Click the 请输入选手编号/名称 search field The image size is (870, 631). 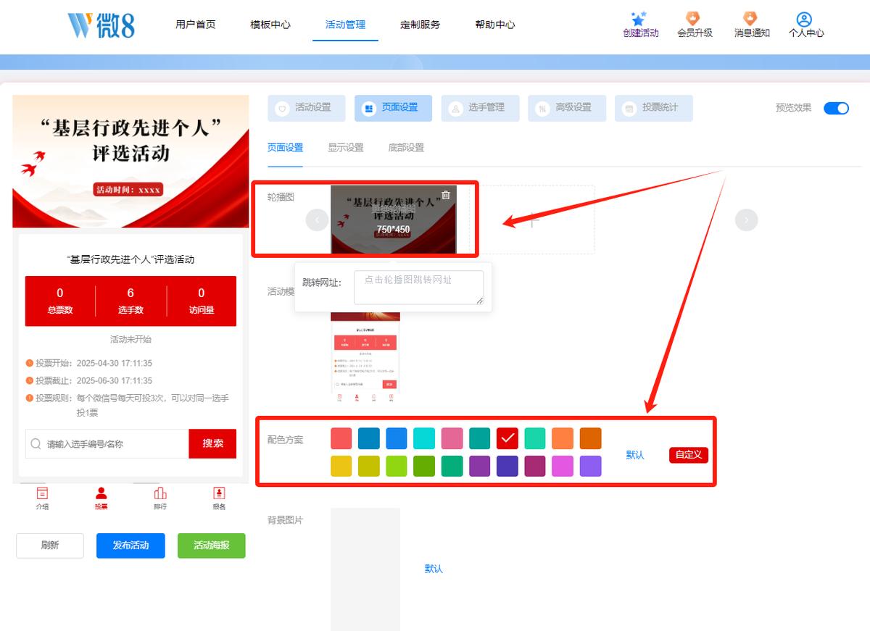tap(107, 443)
